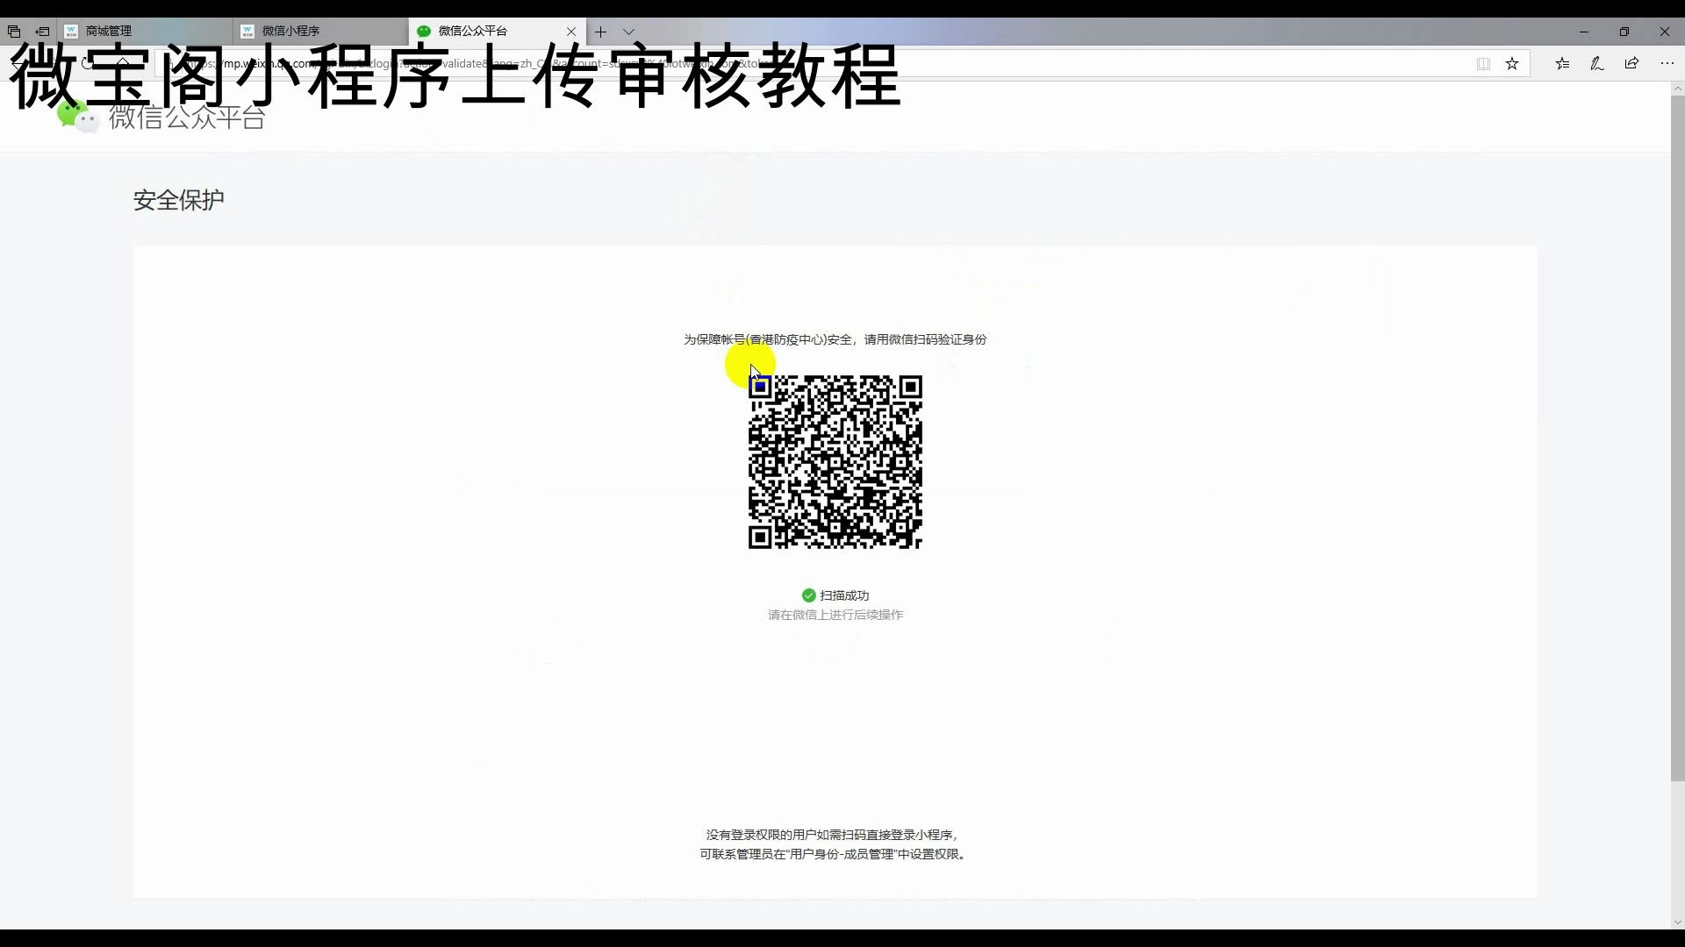
Task: Open a new browser tab
Action: pos(600,32)
